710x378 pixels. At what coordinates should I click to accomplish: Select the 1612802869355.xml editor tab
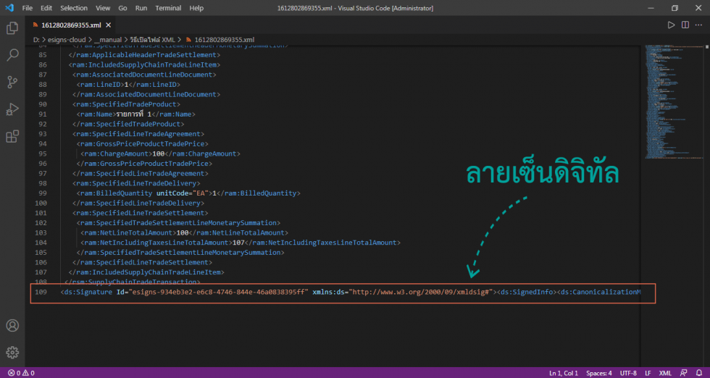pos(71,25)
